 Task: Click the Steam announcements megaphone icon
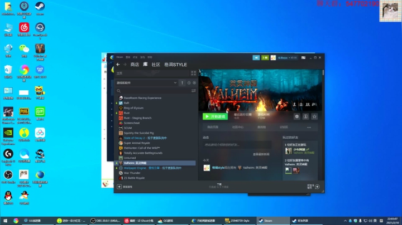256,58
